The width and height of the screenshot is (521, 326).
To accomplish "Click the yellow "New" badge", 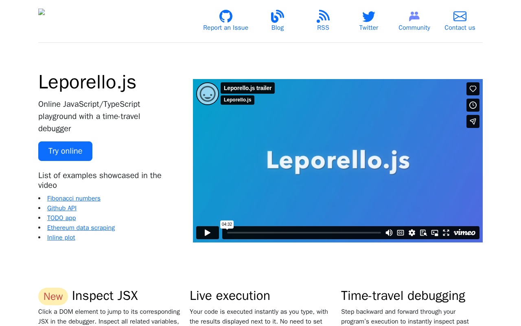I will 53,296.
